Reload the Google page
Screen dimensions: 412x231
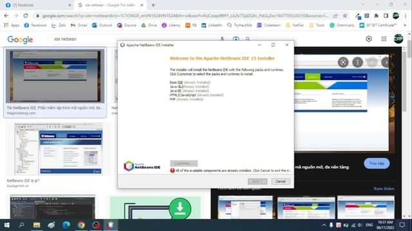(x=26, y=15)
